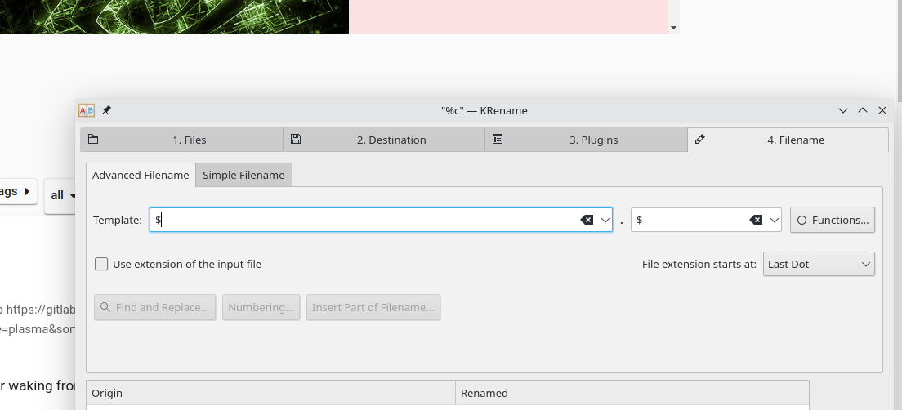The width and height of the screenshot is (902, 410).
Task: Click the gitlab URL text in background page
Action: pos(41,310)
